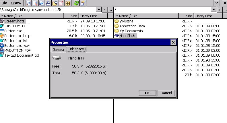The image size is (227, 123).
Task: Expand the left panel path dropdown
Action: (x=99, y=10)
